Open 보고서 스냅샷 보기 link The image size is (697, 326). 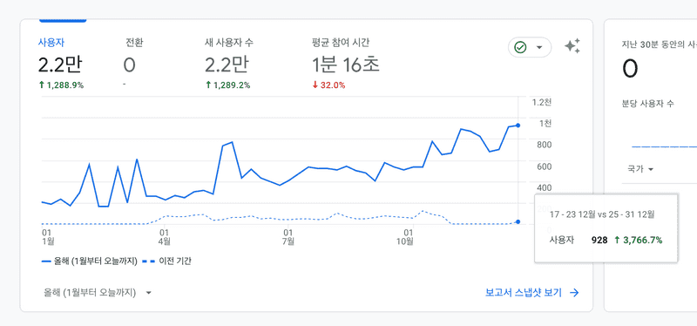524,293
